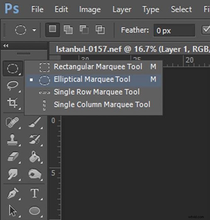
Task: Select the Pen tool
Action: pos(13,193)
